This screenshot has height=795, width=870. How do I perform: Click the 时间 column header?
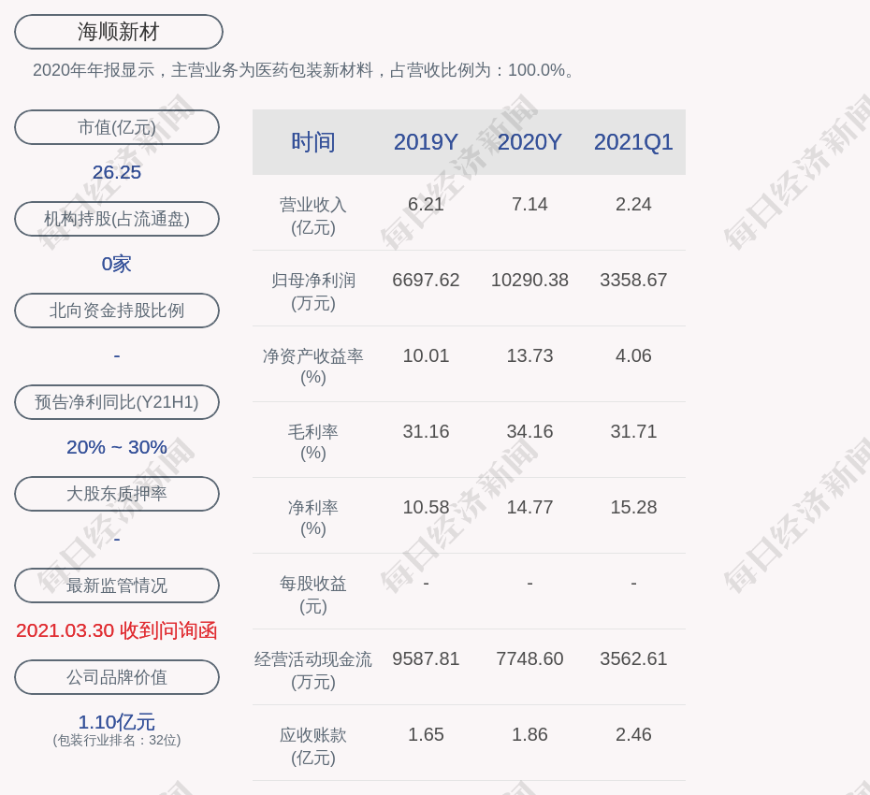pos(313,142)
